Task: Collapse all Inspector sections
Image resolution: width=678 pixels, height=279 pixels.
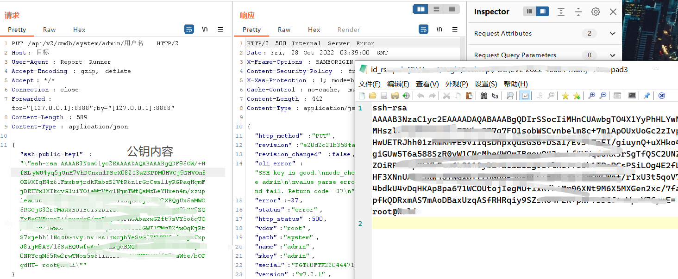Action: [x=578, y=12]
